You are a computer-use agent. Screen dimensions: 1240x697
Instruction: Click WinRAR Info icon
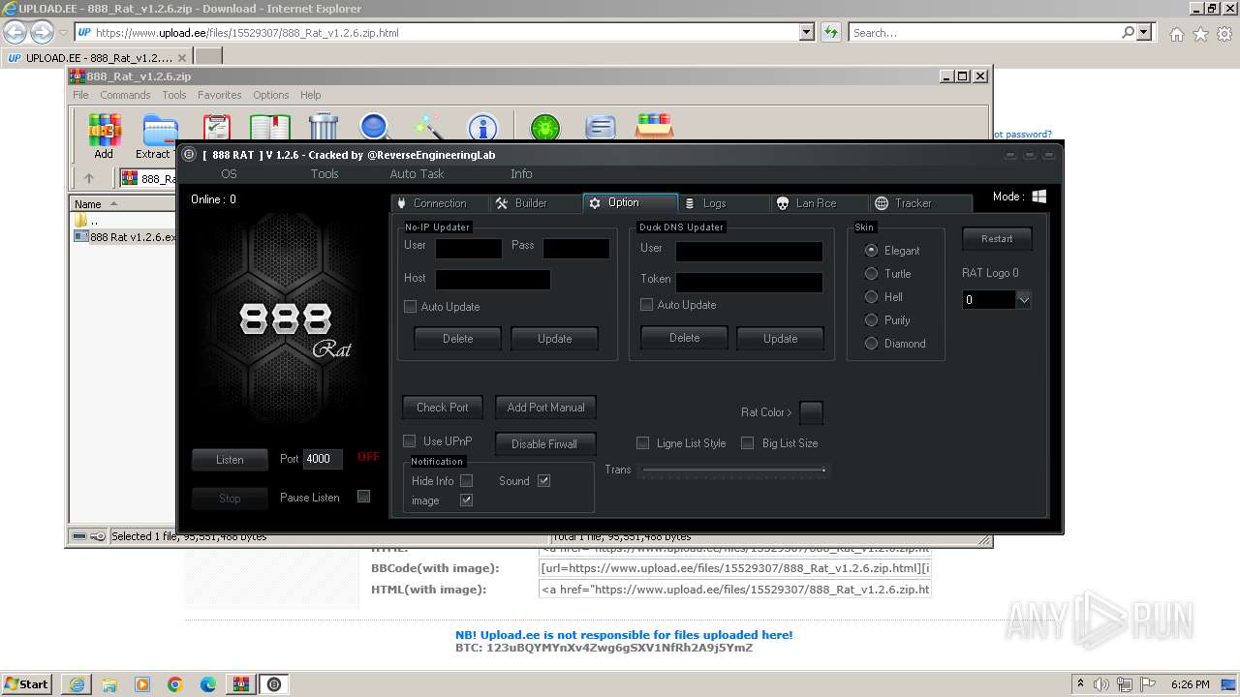tap(482, 127)
